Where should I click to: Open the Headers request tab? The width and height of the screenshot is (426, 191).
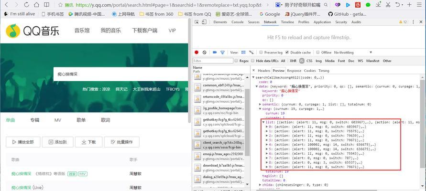(264, 71)
